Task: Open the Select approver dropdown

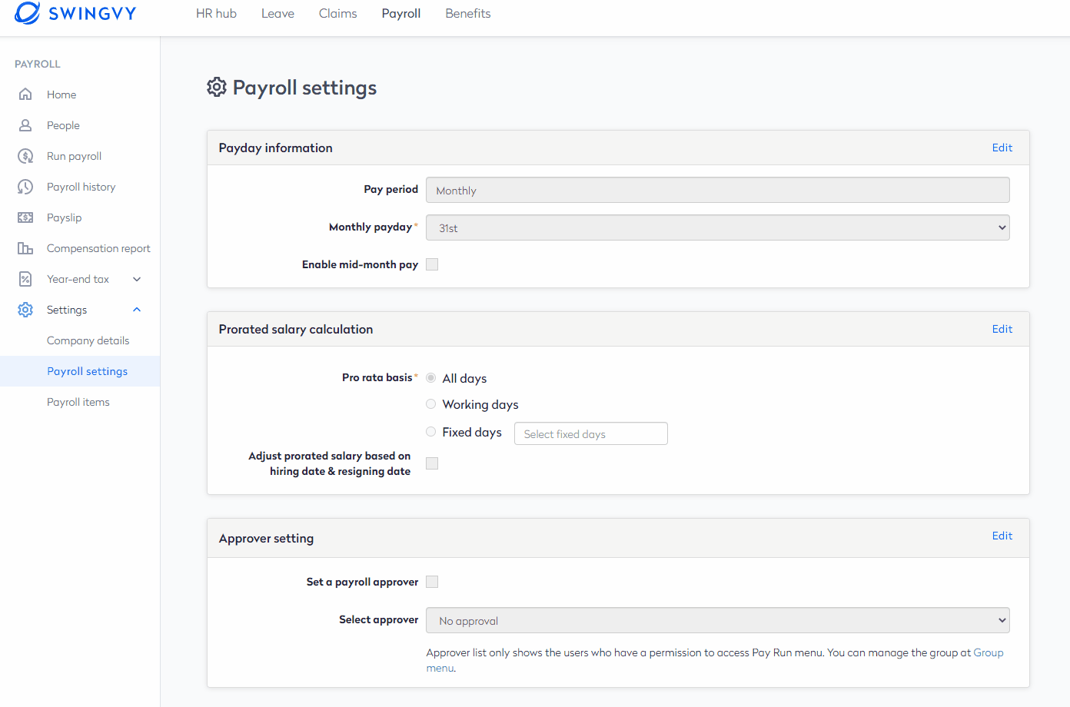Action: pos(717,620)
